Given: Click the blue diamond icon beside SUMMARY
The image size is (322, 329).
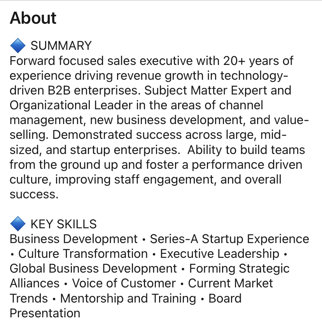Looking at the screenshot, I should [17, 46].
